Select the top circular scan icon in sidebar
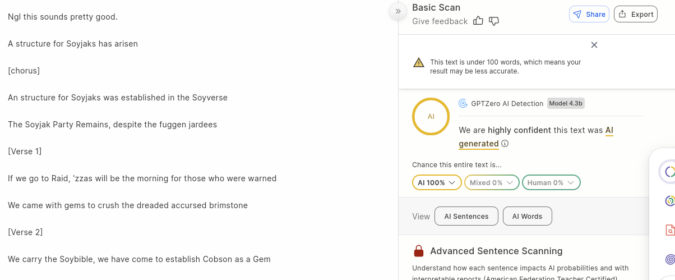This screenshot has height=280, width=675. point(669,172)
